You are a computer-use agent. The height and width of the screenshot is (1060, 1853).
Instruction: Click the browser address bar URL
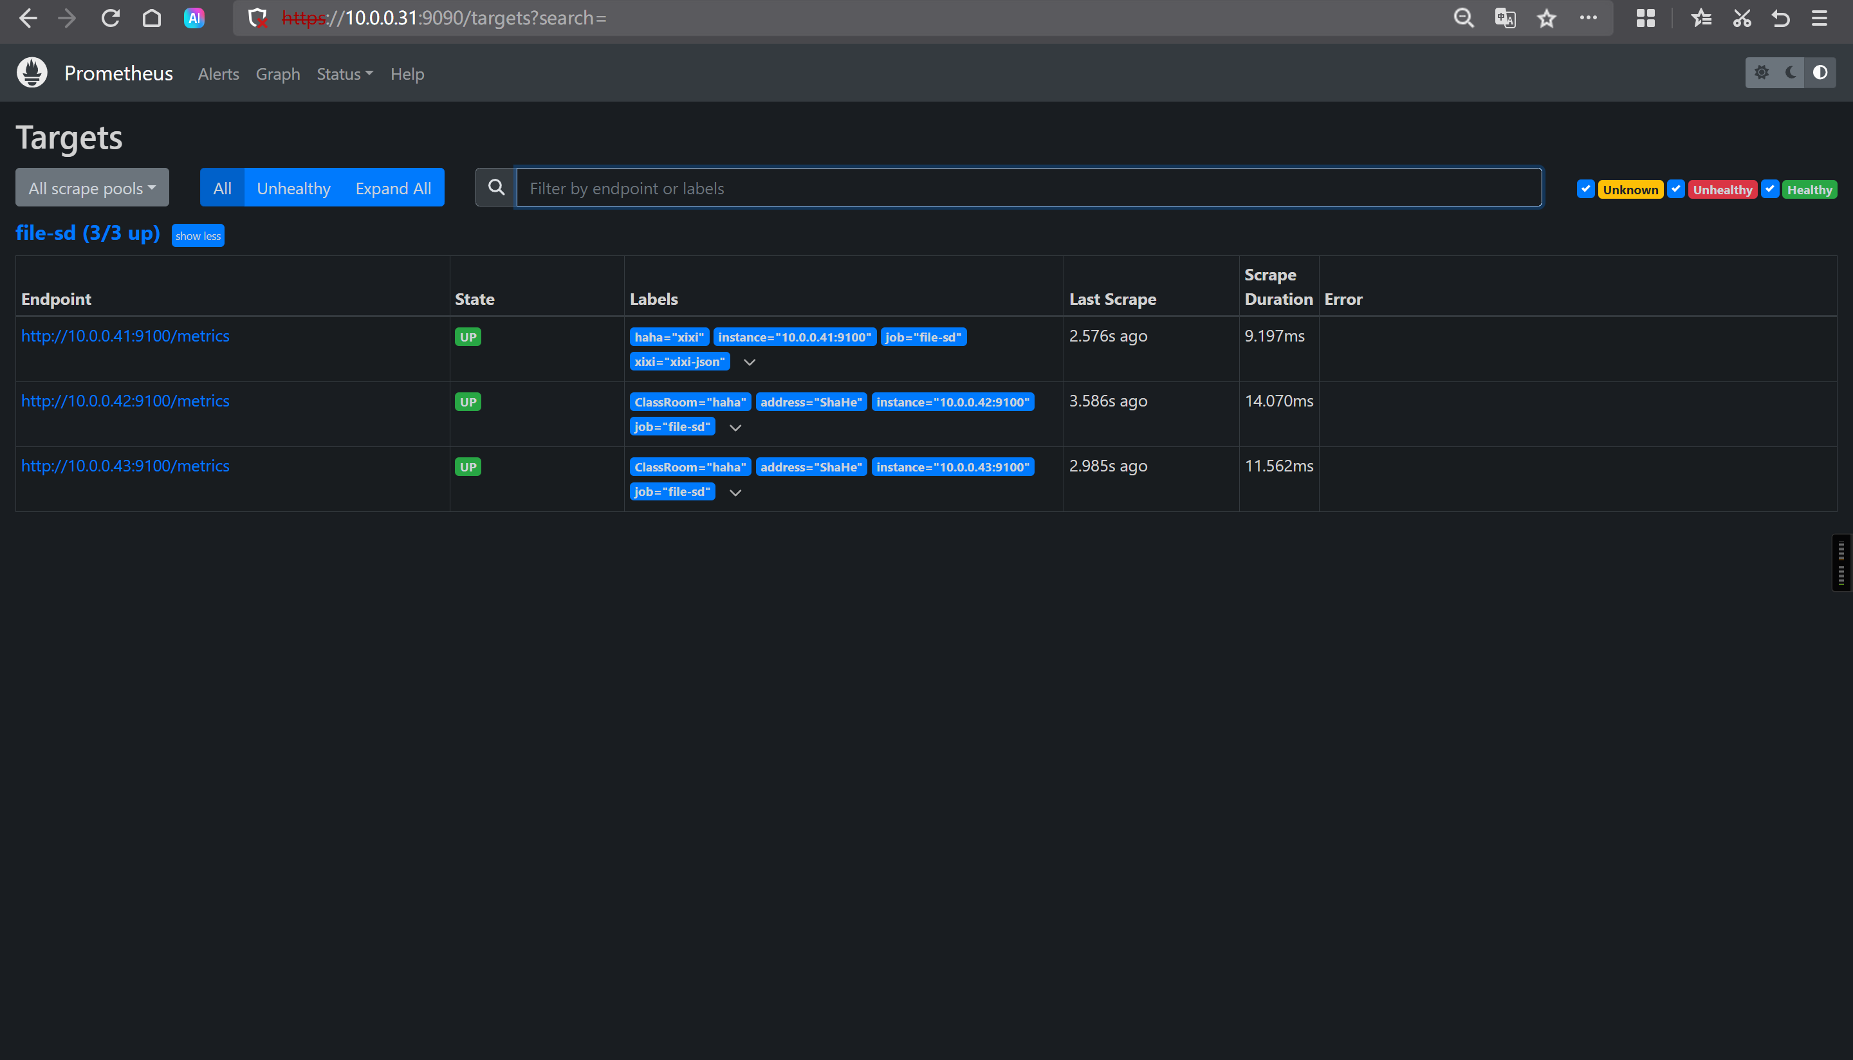(444, 18)
